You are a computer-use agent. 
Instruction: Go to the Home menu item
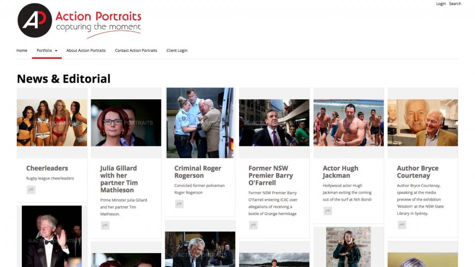[x=22, y=50]
